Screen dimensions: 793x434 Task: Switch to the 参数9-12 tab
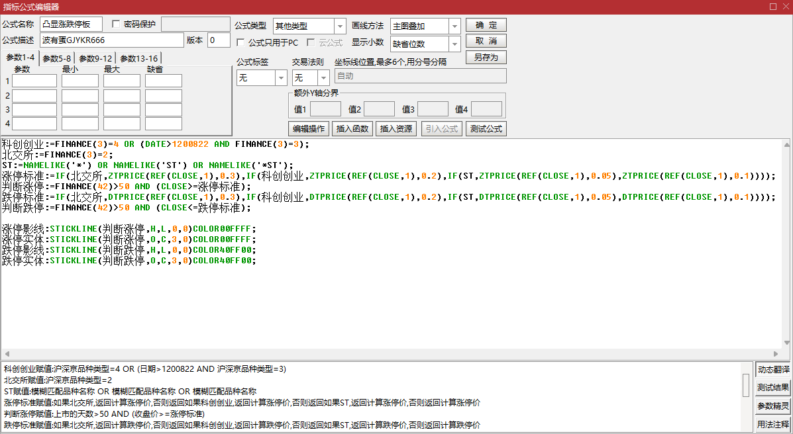(x=95, y=58)
